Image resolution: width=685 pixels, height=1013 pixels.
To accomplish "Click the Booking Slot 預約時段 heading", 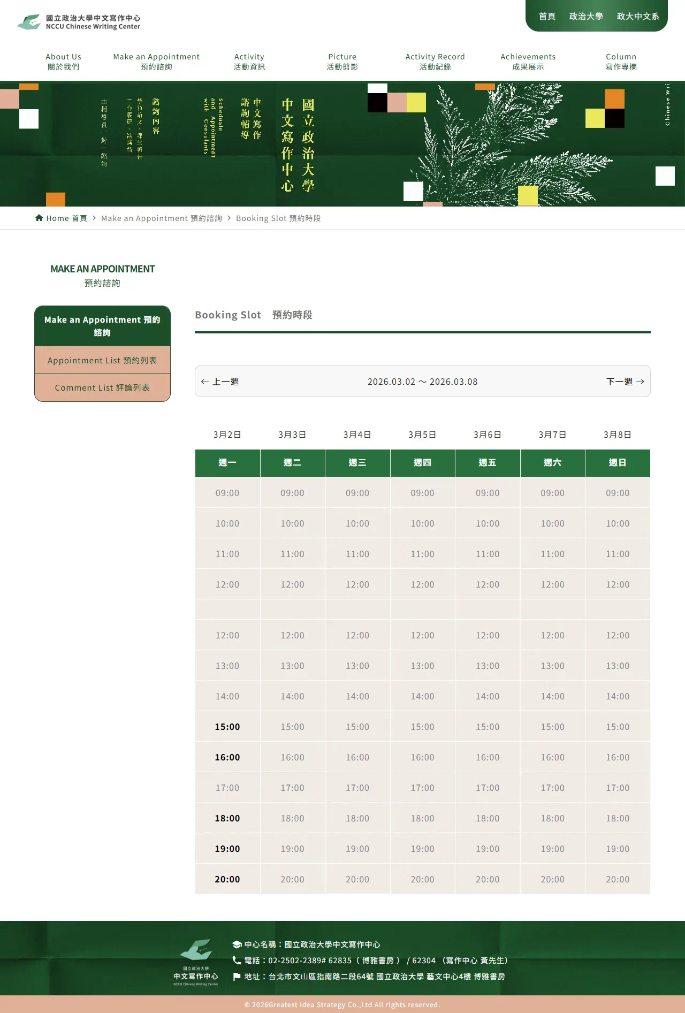I will [x=254, y=315].
